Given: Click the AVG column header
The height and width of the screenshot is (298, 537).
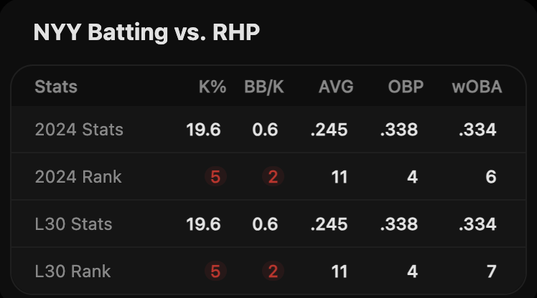Looking at the screenshot, I should click(336, 87).
